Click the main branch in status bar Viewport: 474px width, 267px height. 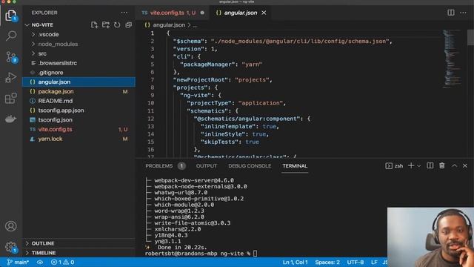[x=18, y=262]
